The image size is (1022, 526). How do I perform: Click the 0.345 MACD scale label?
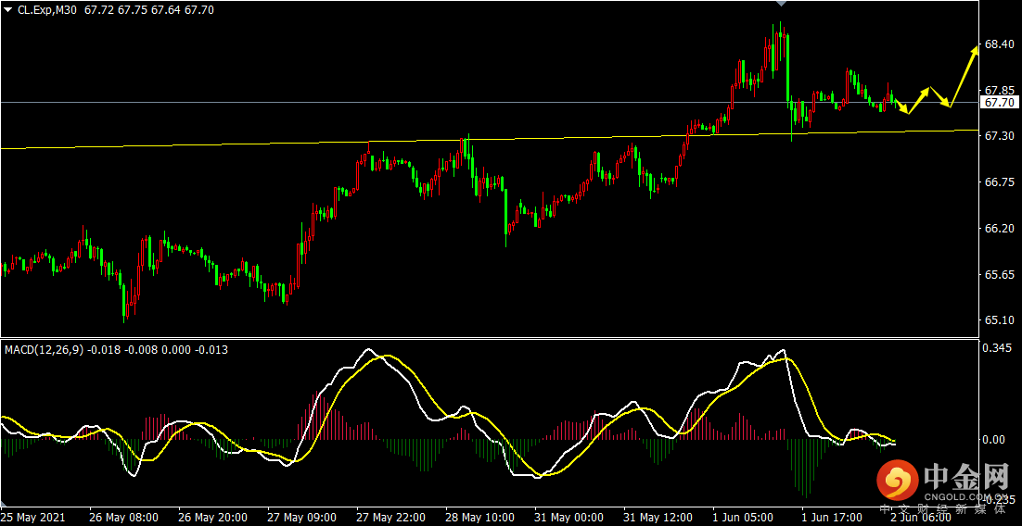tap(999, 348)
